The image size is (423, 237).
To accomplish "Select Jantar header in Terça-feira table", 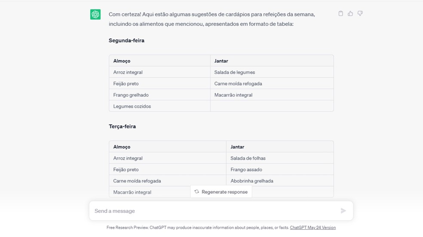I will (237, 147).
